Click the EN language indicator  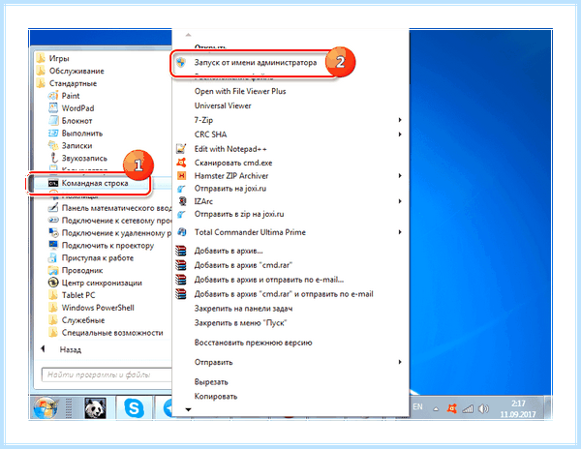[x=417, y=406]
